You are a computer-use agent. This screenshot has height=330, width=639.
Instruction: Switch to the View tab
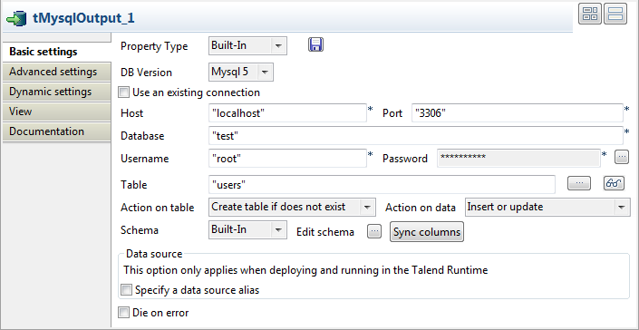tap(56, 112)
